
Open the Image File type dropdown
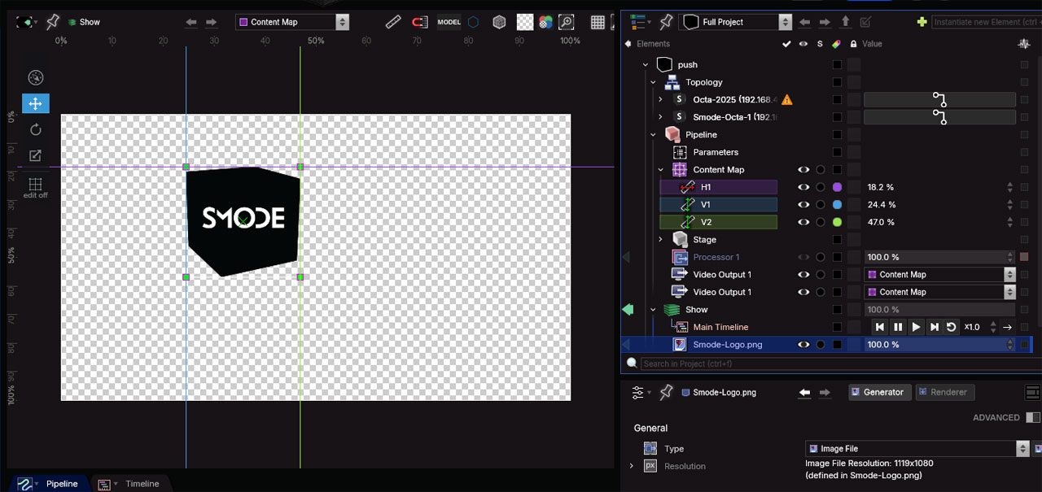[917, 448]
